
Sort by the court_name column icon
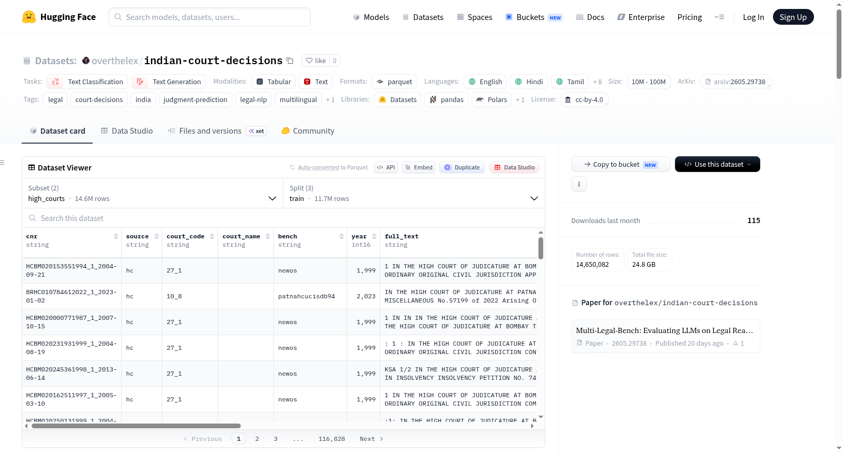pyautogui.click(x=268, y=236)
